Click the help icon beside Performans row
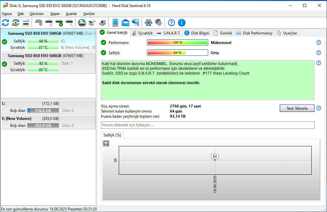The image size is (327, 212). click(318, 42)
